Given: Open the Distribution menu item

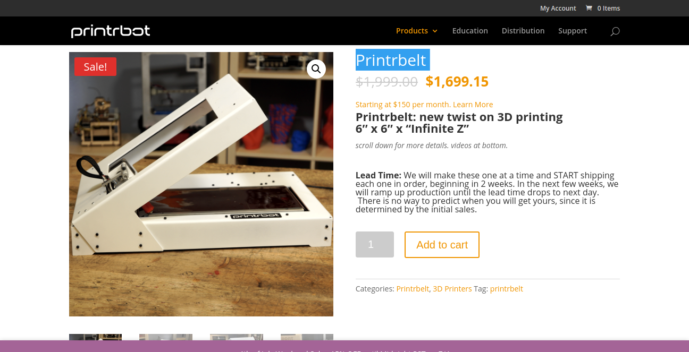Looking at the screenshot, I should click(523, 31).
